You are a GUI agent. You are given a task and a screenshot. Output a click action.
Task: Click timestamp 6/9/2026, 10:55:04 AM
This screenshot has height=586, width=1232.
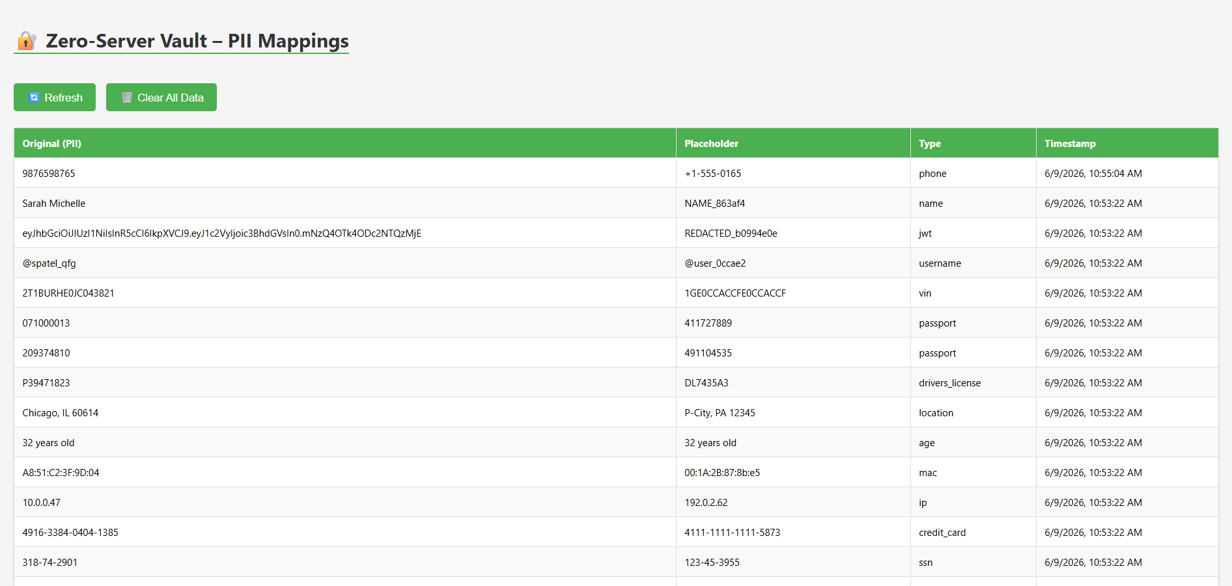pos(1093,174)
